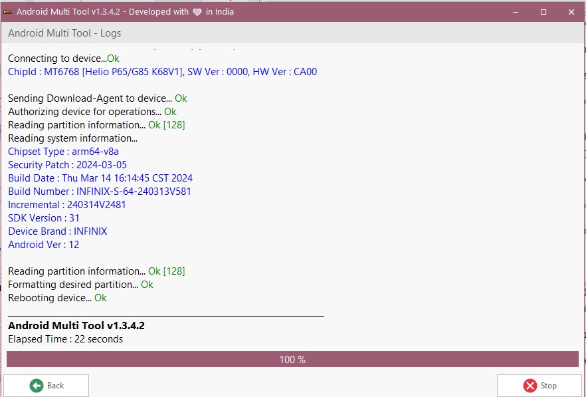Click 'Build Number : INFINIX-S-64-240313V581' line

pos(100,192)
